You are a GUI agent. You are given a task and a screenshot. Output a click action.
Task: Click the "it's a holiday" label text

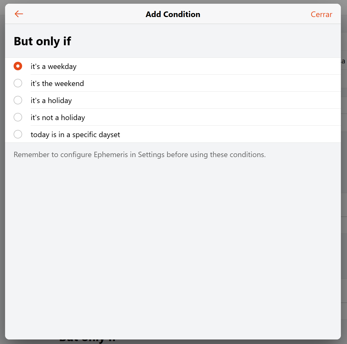51,101
